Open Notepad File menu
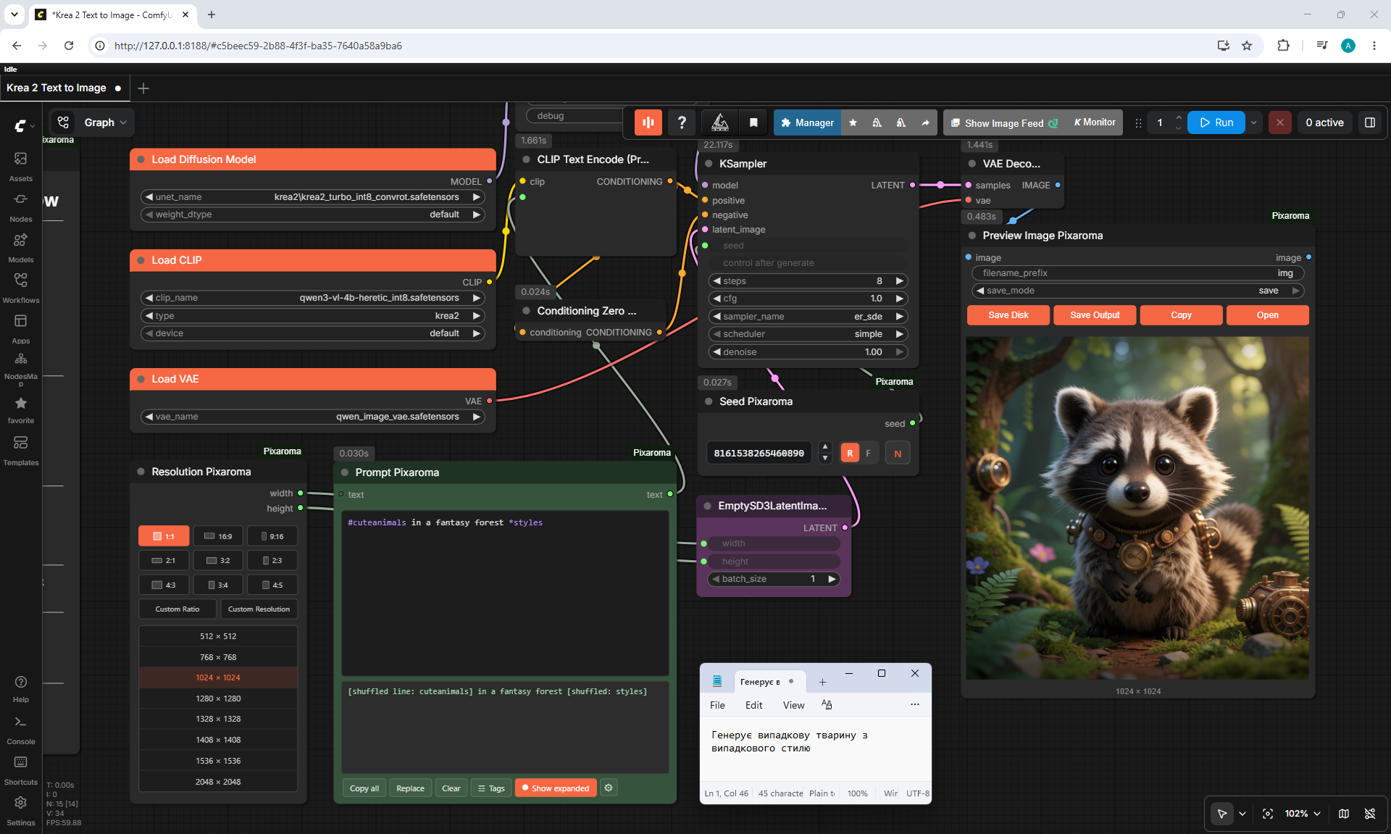The image size is (1391, 834). (x=717, y=705)
